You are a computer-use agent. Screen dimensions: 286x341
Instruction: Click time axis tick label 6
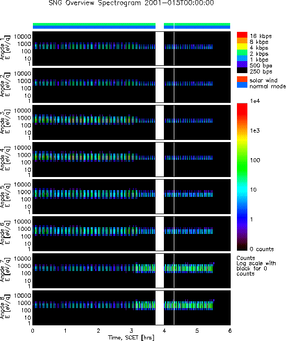pos(230,331)
